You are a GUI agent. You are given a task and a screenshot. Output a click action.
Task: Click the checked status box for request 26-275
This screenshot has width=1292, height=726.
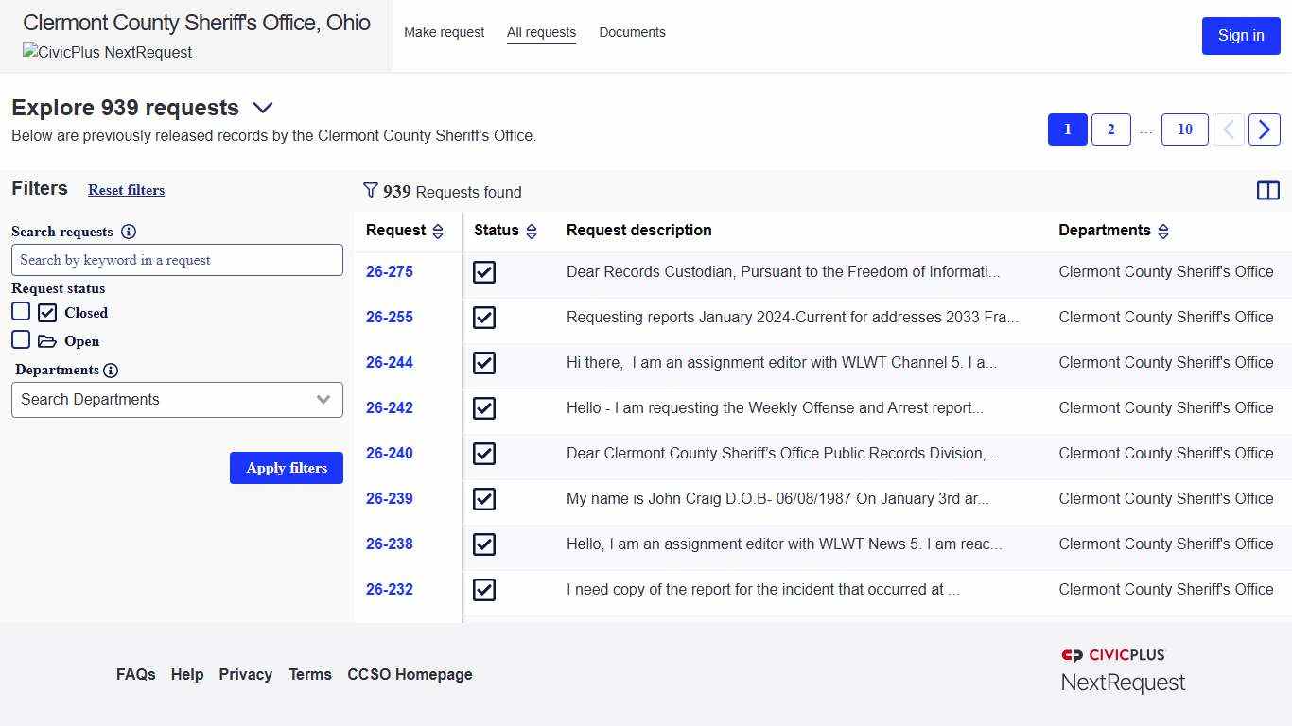pyautogui.click(x=483, y=272)
